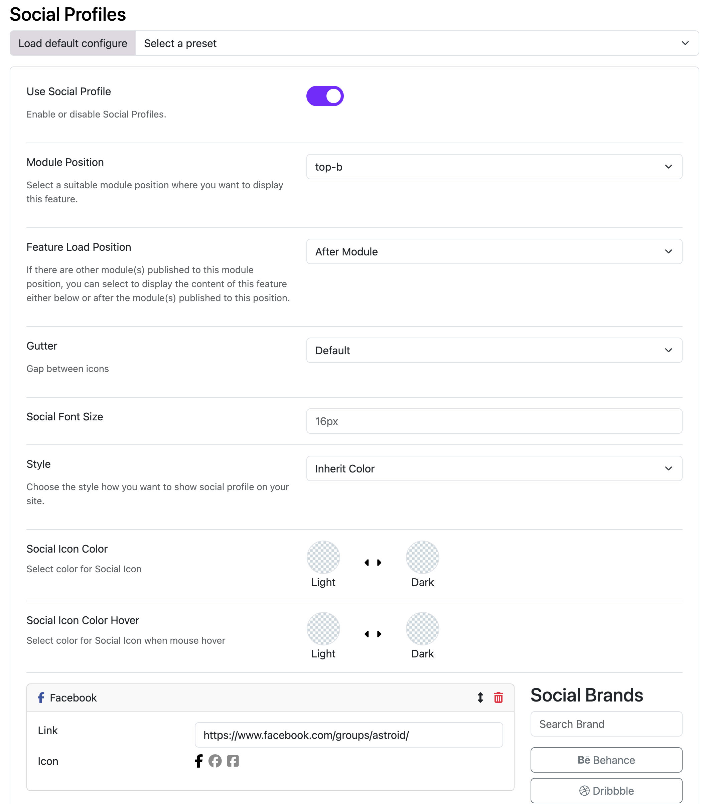Expand the Feature Load Position dropdown
The image size is (709, 804).
pos(494,251)
